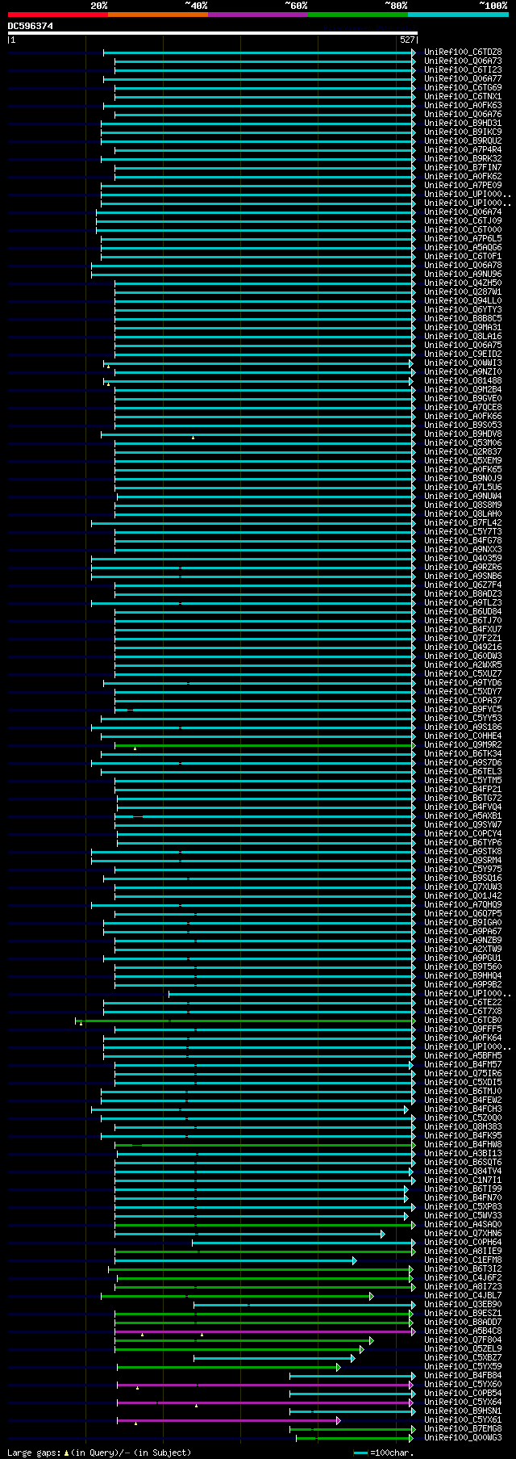Click UniRef100_C5YX59 label

463,1366
